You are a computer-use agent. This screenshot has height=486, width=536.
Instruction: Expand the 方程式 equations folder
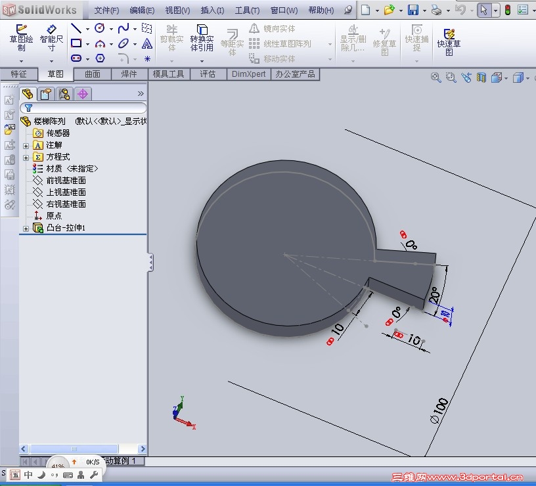click(26, 157)
